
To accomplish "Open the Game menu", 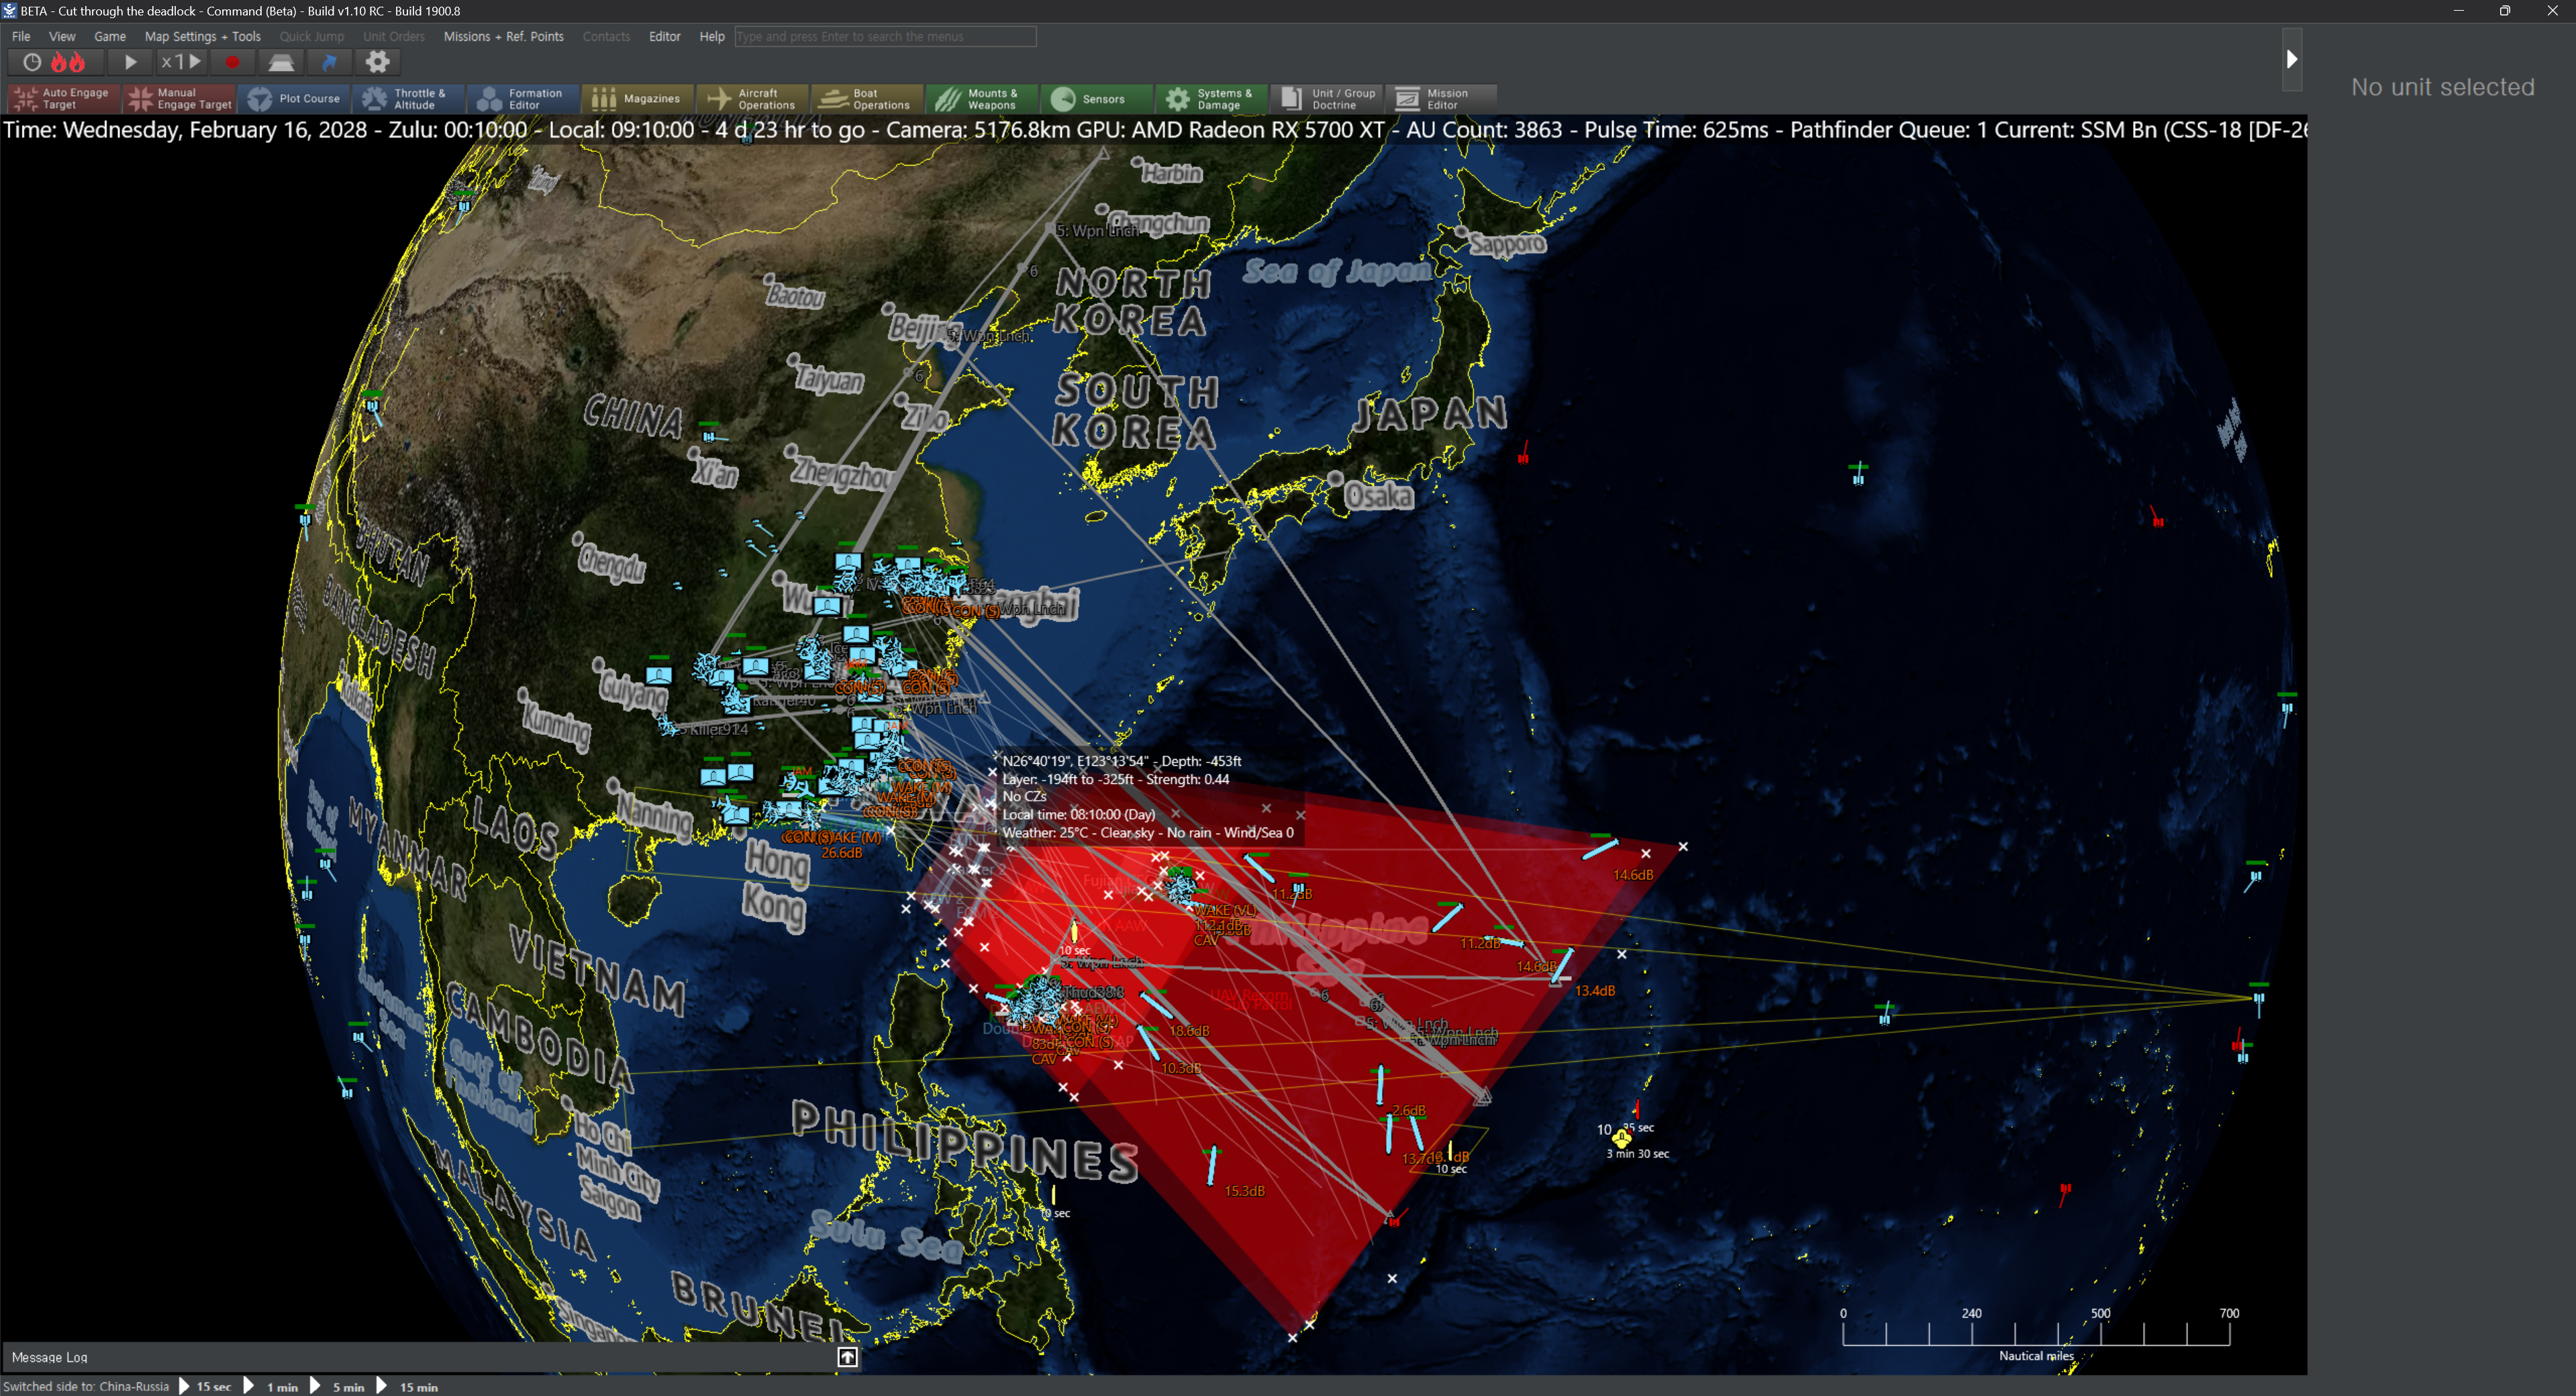I will [x=110, y=36].
